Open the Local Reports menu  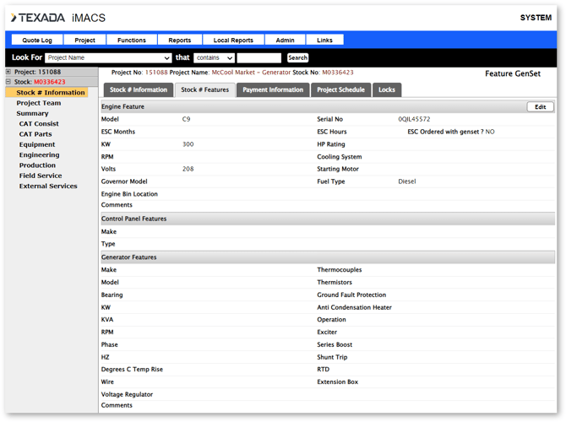click(233, 40)
